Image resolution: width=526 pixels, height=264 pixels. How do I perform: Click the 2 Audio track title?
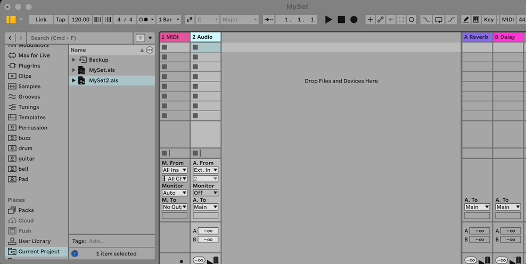click(x=206, y=37)
